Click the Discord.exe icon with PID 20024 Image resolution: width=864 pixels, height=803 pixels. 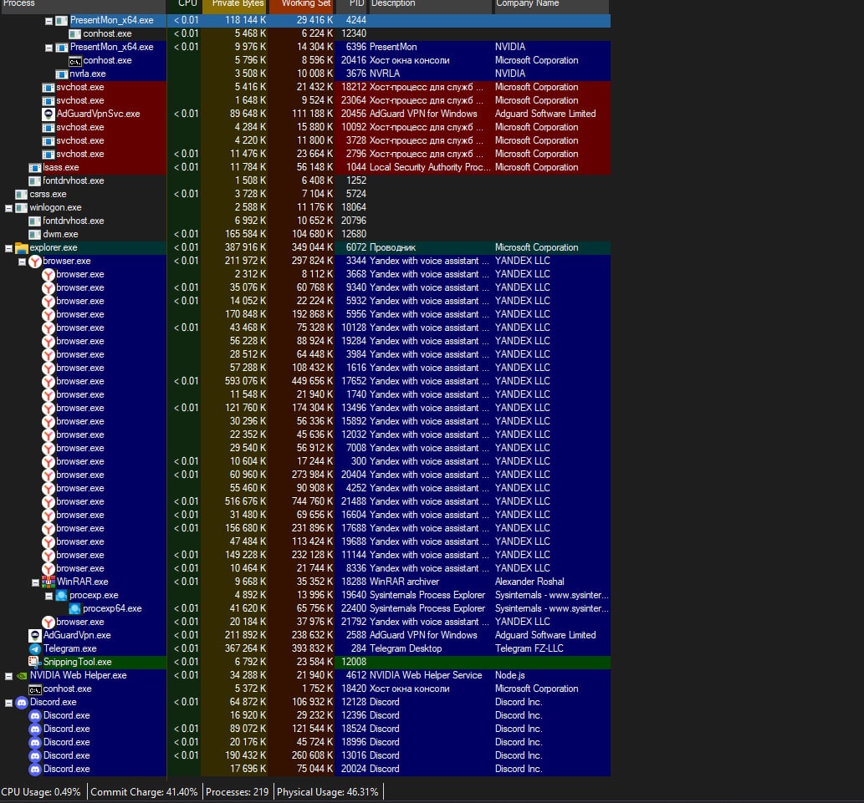pos(35,769)
